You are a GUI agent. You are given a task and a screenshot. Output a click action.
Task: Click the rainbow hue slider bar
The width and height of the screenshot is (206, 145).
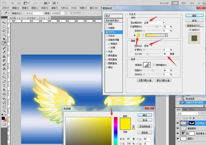click(x=116, y=131)
